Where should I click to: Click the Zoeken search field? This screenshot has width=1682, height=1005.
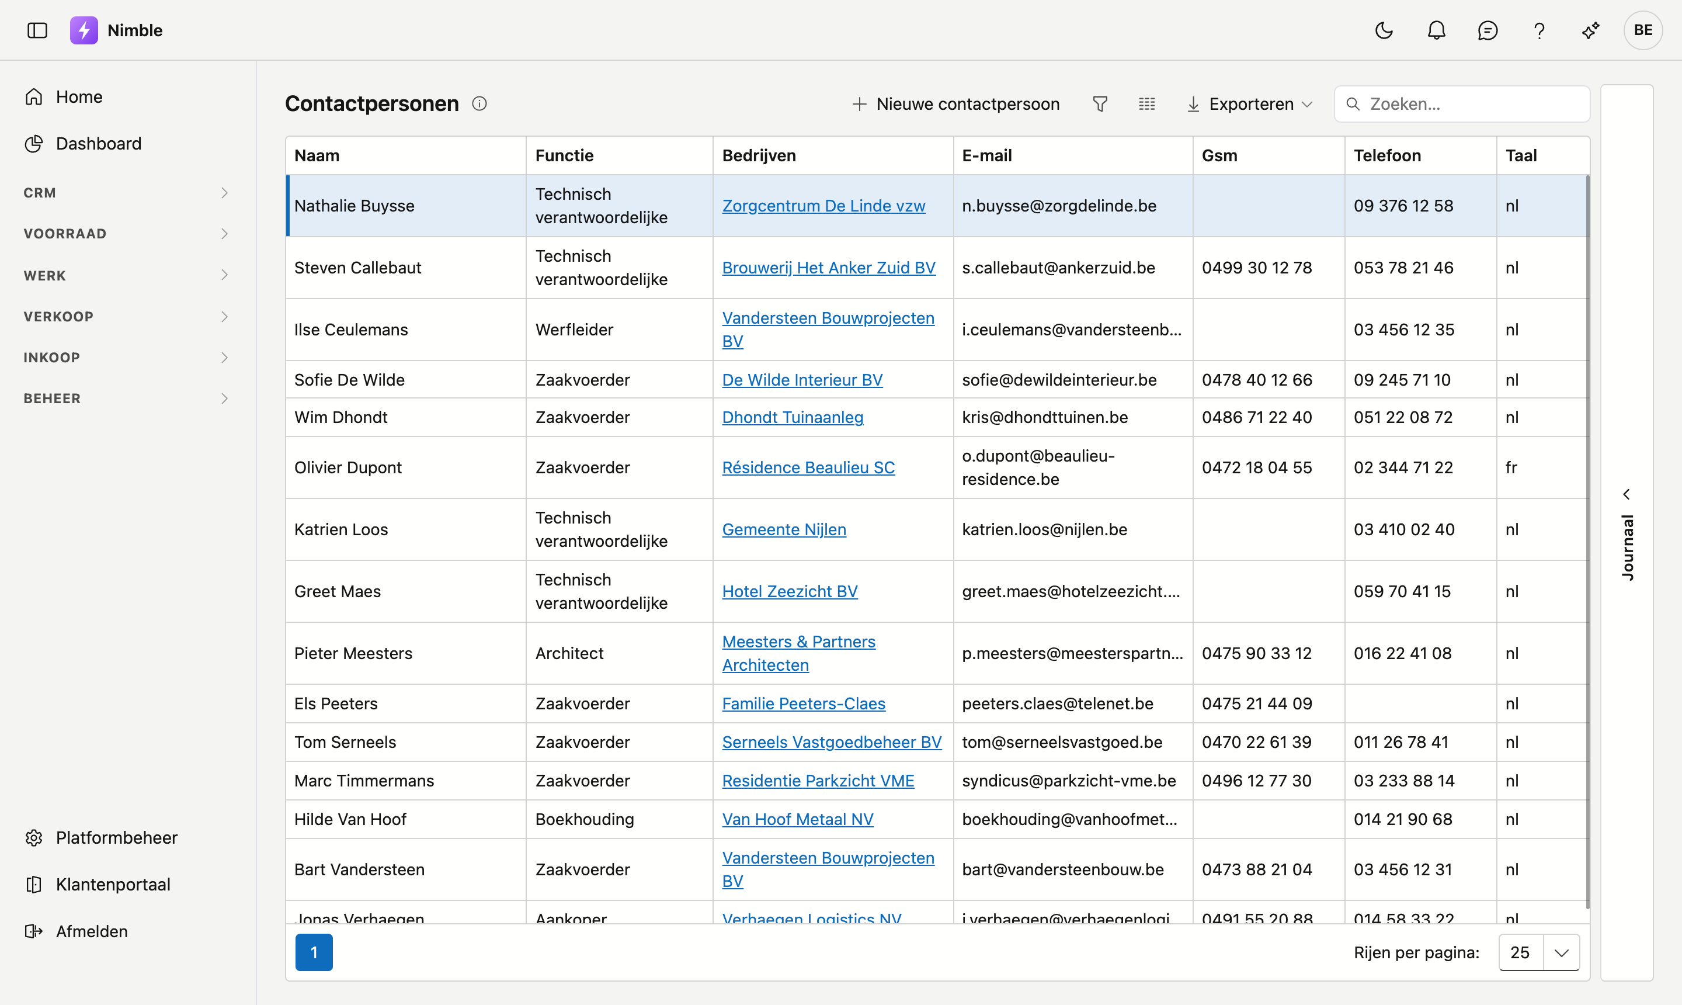coord(1462,103)
